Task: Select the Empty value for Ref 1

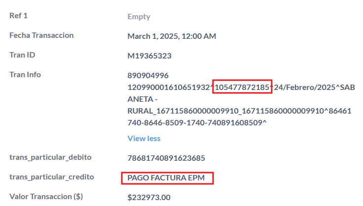Action: click(139, 17)
